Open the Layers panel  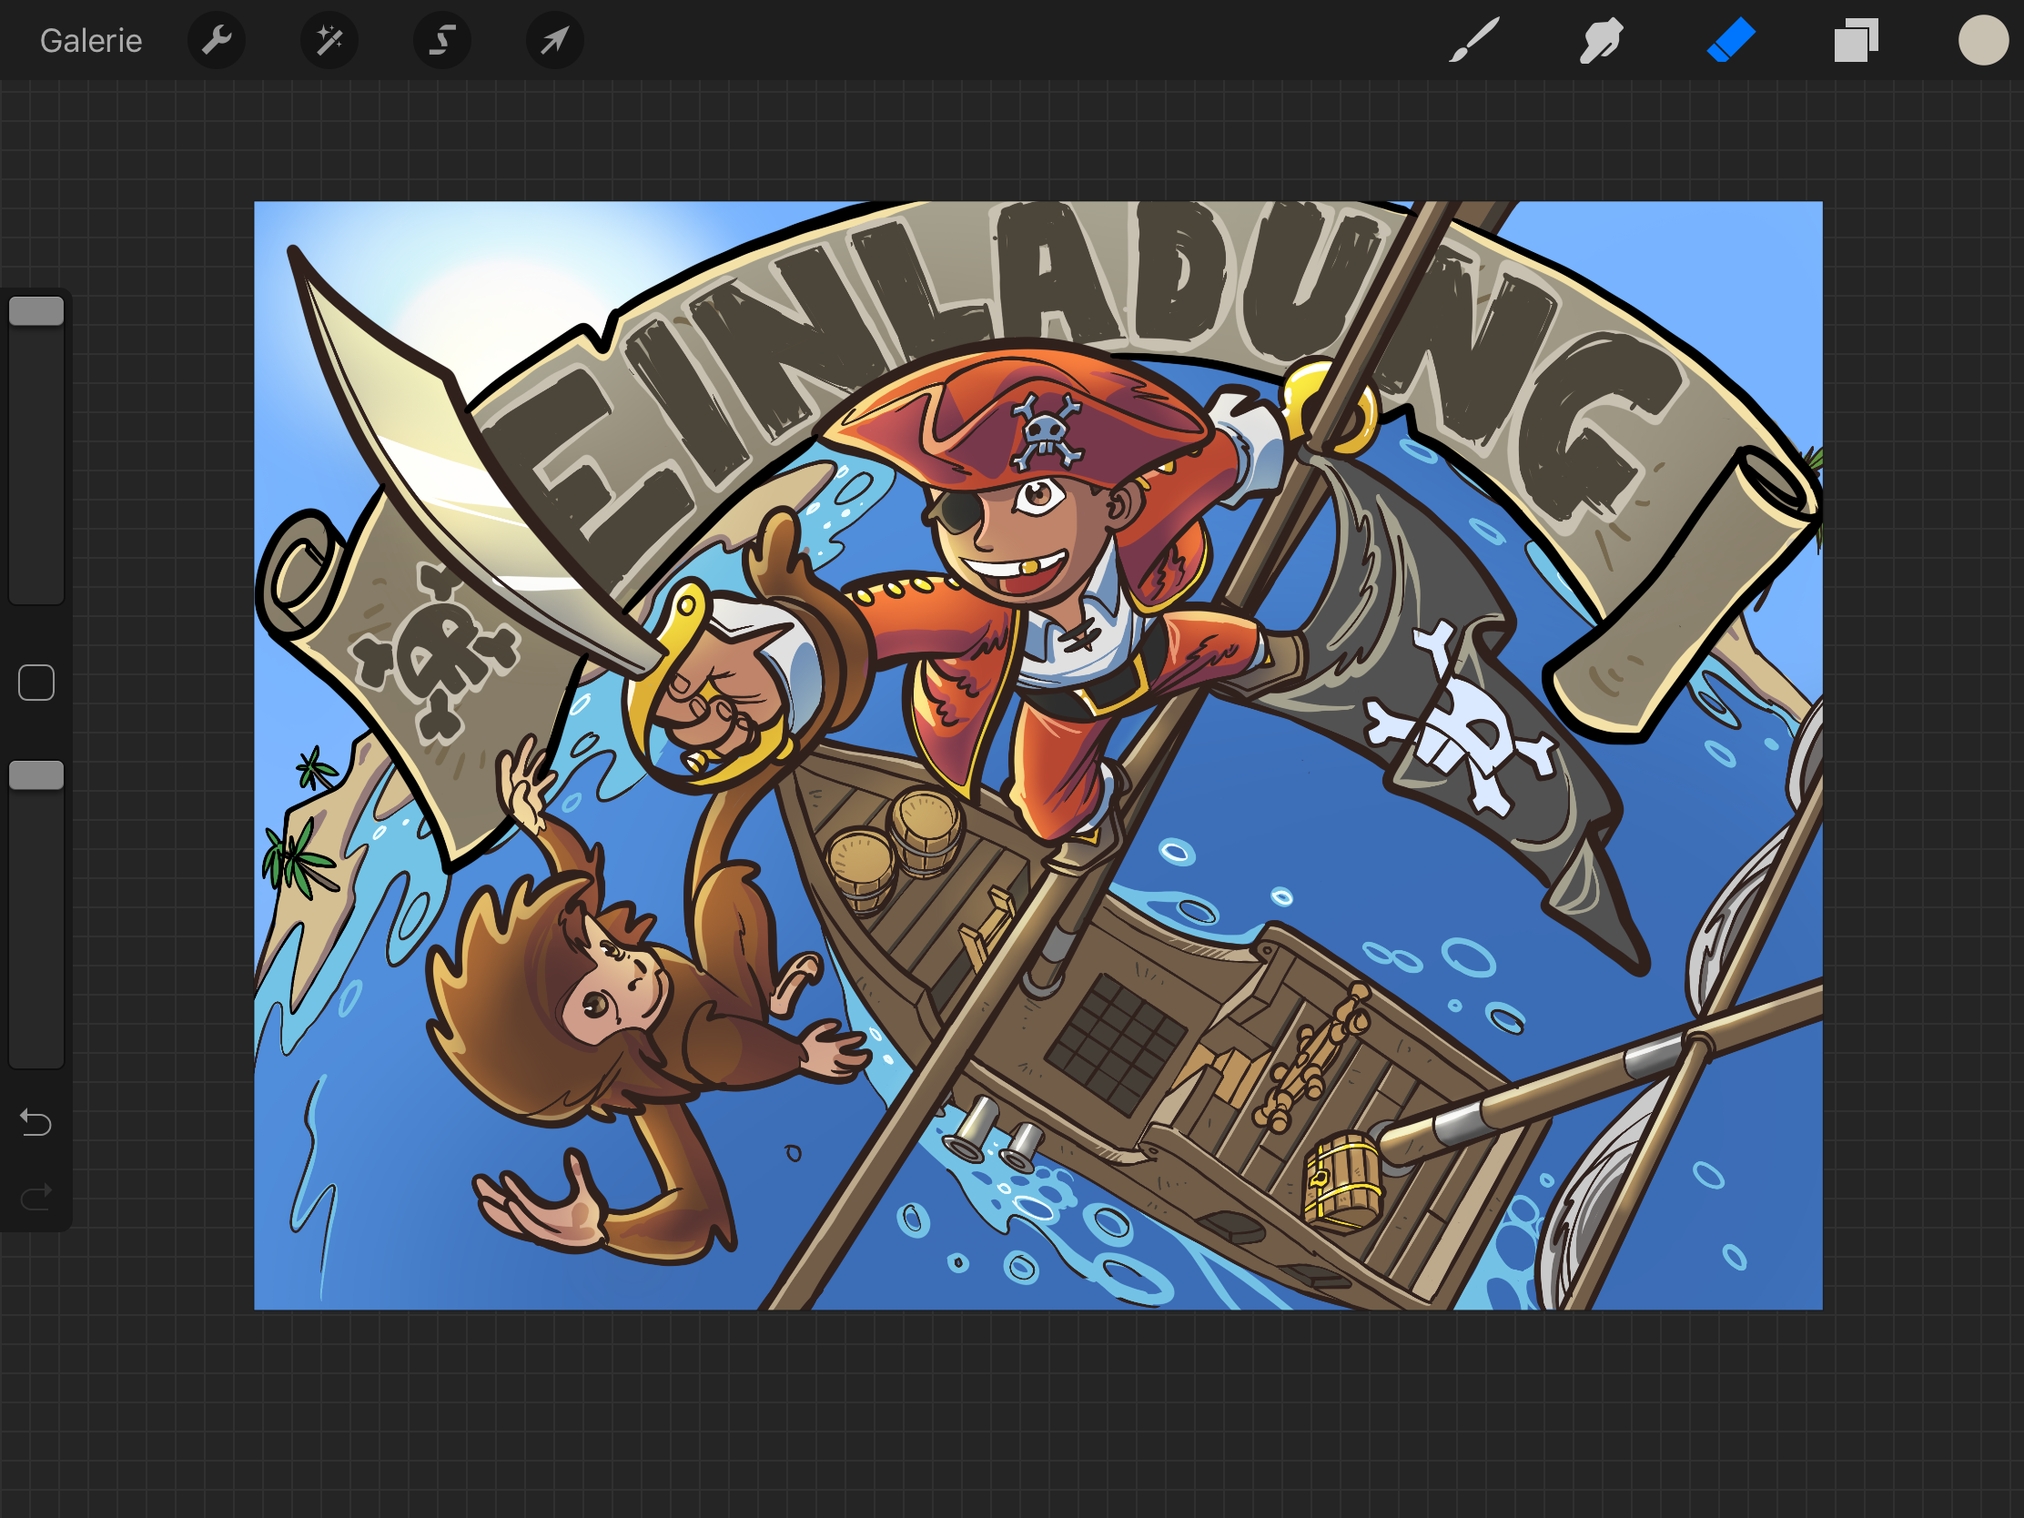click(1856, 40)
